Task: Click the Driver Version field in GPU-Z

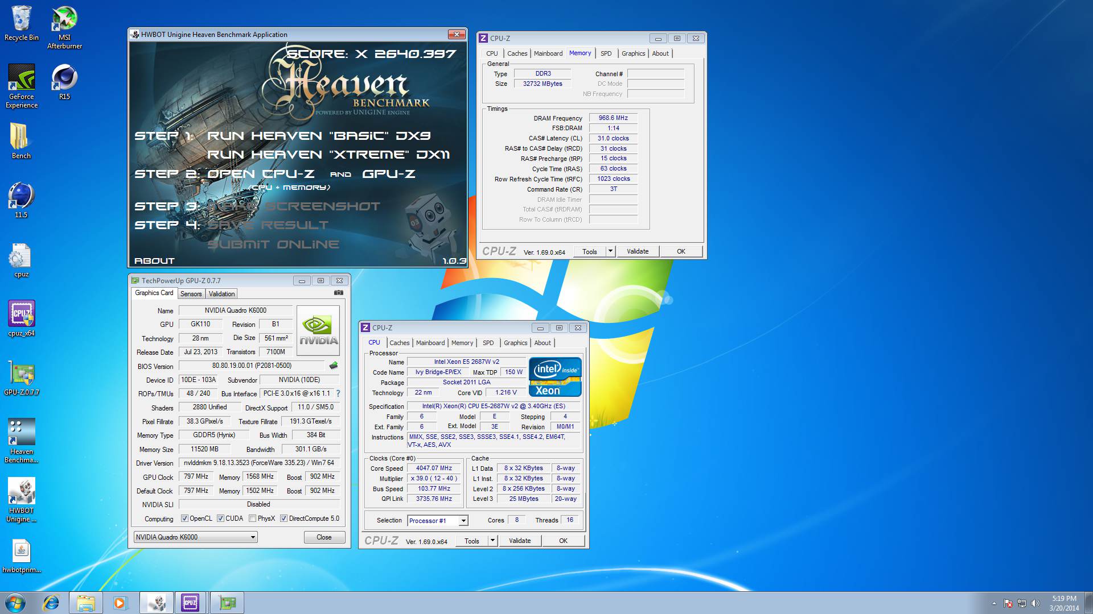Action: click(259, 463)
